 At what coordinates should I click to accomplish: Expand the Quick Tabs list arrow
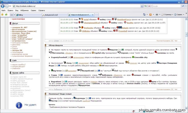(x=14, y=15)
